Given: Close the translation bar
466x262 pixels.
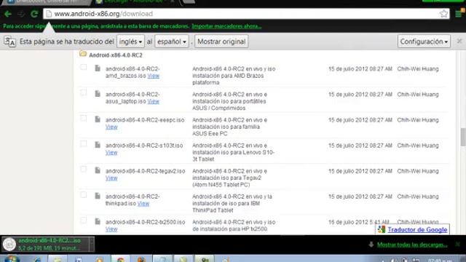Looking at the screenshot, I should (x=459, y=41).
